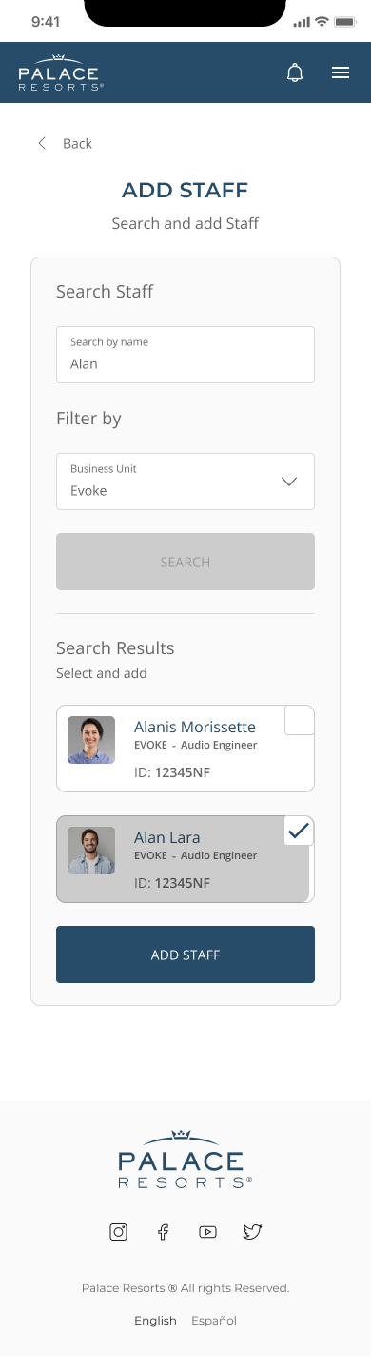The image size is (371, 1356).
Task: Click the Back link
Action: (77, 143)
